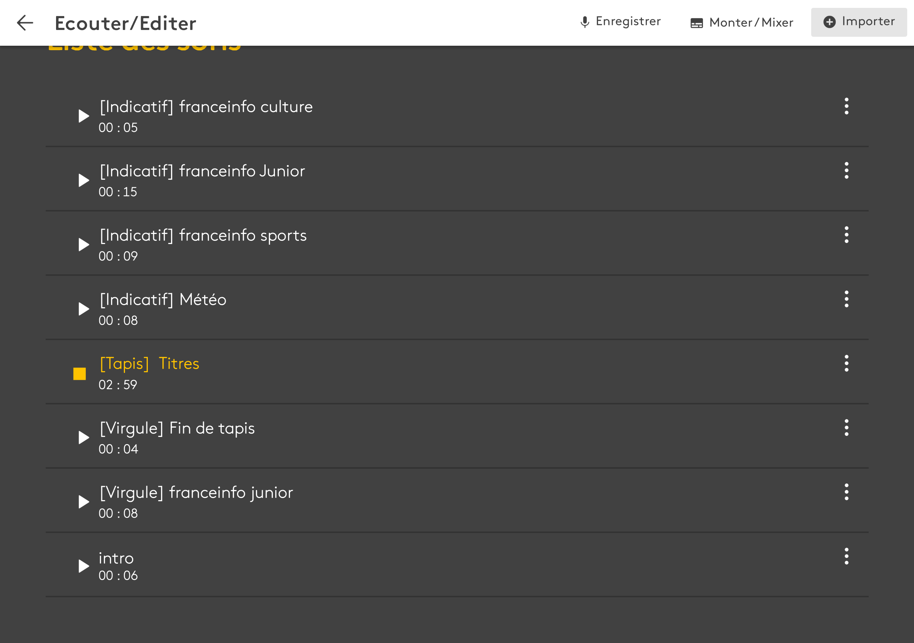Open the Enregistrer recording page
914x643 pixels.
coord(620,21)
